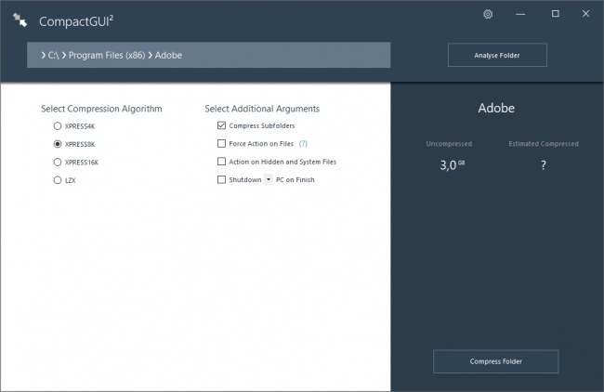Click the Adobe folder title
Screen dimensions: 604x392
point(496,108)
